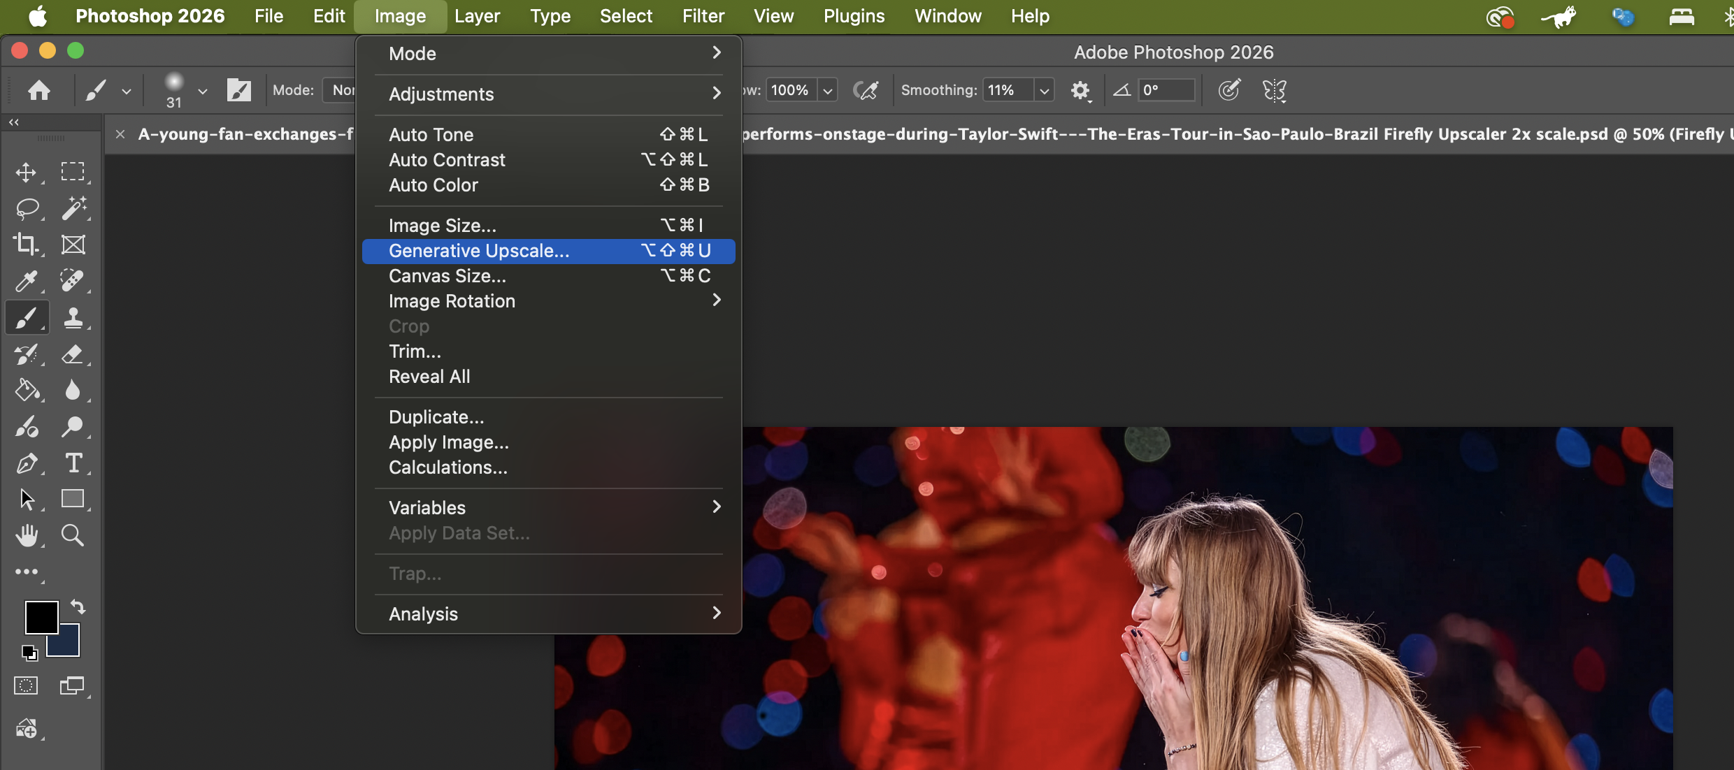Select the Eraser tool
Screen dimensions: 1734x770
(73, 354)
